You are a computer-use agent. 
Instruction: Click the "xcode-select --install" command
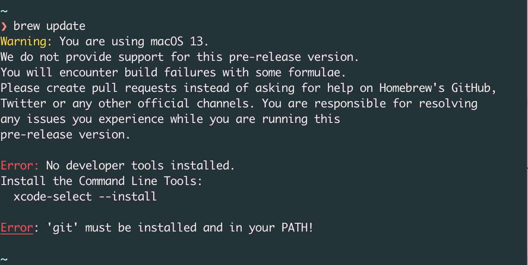85,197
